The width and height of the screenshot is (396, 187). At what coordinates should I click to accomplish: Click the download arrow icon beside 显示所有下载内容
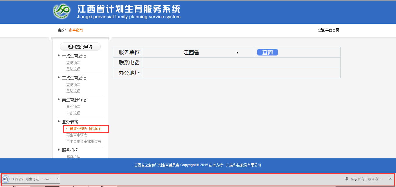pos(346,179)
